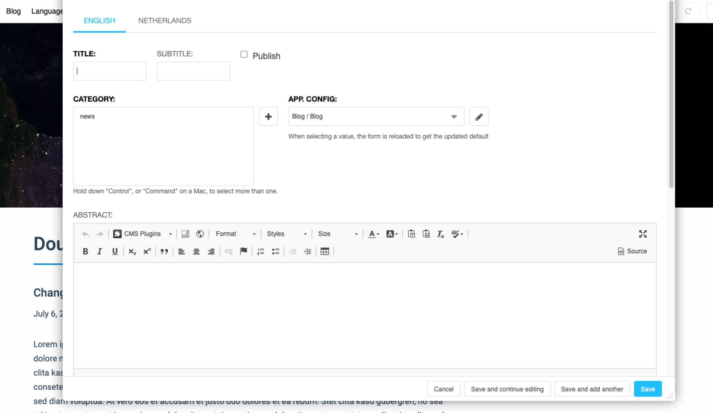Enable the Publish checkbox
Viewport: 713px width, 413px height.
click(244, 54)
